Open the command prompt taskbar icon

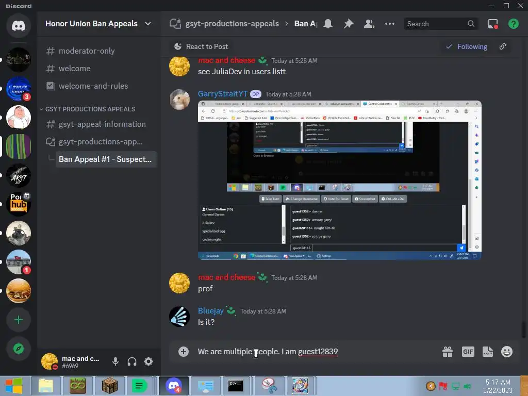[x=236, y=386]
